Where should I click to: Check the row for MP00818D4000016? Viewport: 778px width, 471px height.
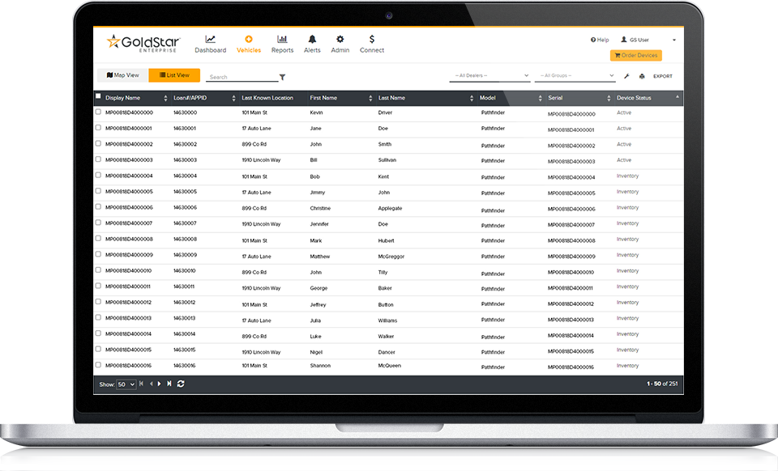(x=98, y=365)
